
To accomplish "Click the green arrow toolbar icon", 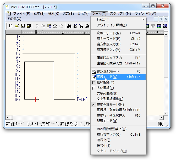I will tap(147, 26).
